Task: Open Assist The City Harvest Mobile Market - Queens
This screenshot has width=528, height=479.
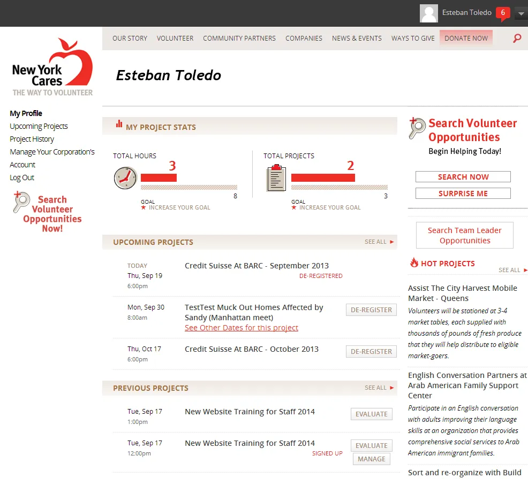Action: point(462,293)
